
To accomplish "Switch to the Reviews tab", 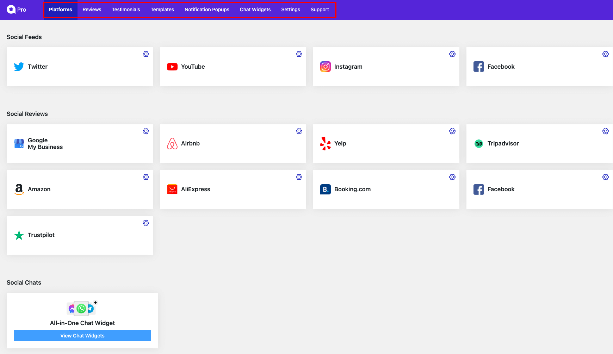I will [92, 10].
